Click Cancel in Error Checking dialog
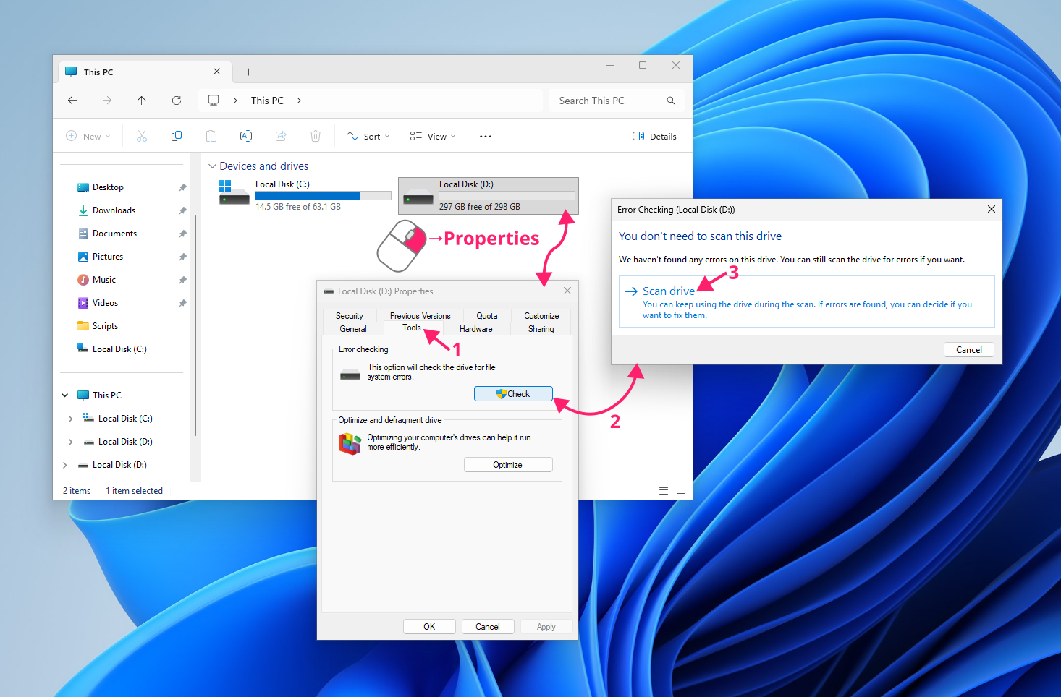 coord(969,350)
